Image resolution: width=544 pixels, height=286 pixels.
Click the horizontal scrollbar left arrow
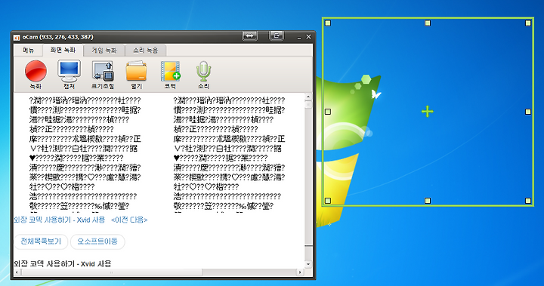[17, 272]
